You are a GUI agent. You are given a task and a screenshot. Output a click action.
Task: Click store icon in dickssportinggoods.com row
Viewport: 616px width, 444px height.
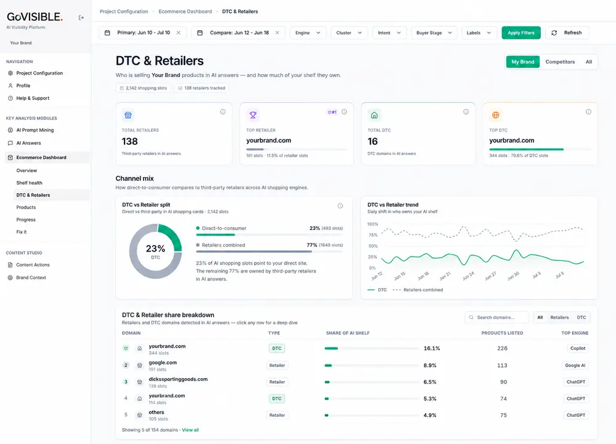click(x=139, y=382)
